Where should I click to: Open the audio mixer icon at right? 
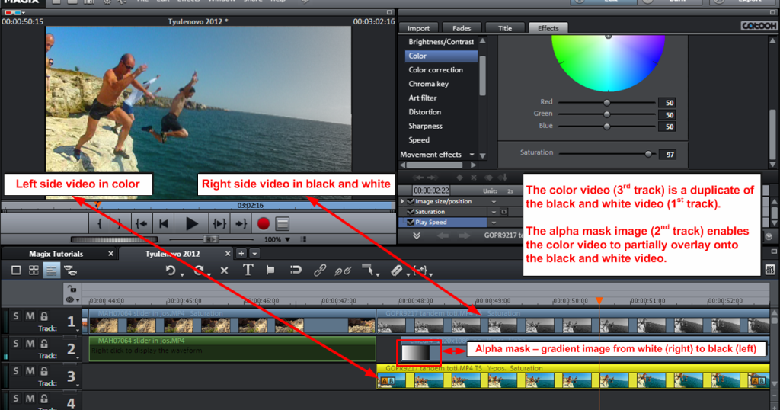[770, 270]
